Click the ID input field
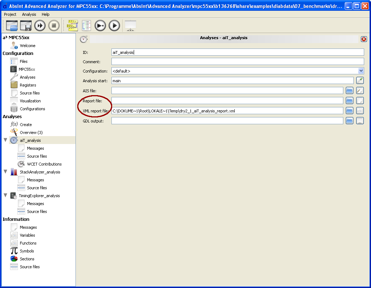 [x=238, y=52]
